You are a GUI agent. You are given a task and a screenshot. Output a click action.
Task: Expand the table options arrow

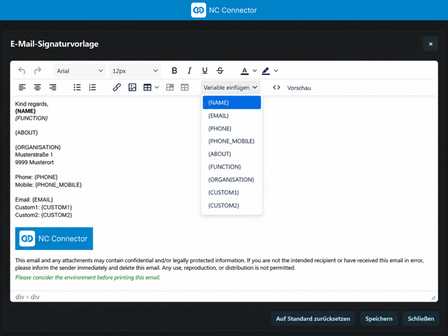pyautogui.click(x=157, y=87)
